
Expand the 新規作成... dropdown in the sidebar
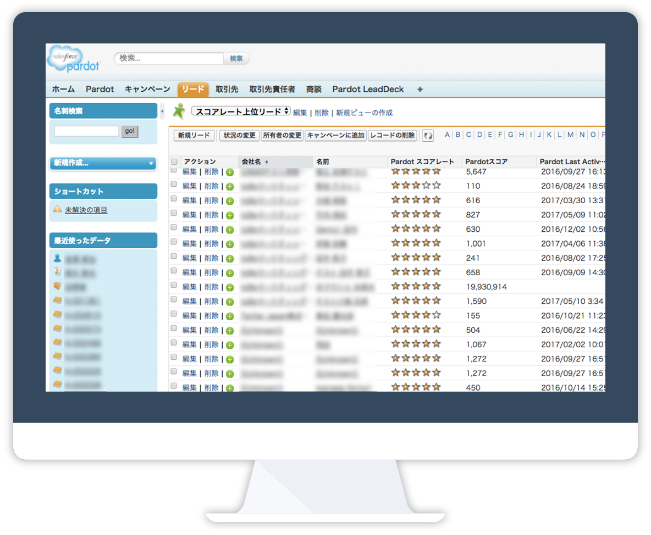103,163
